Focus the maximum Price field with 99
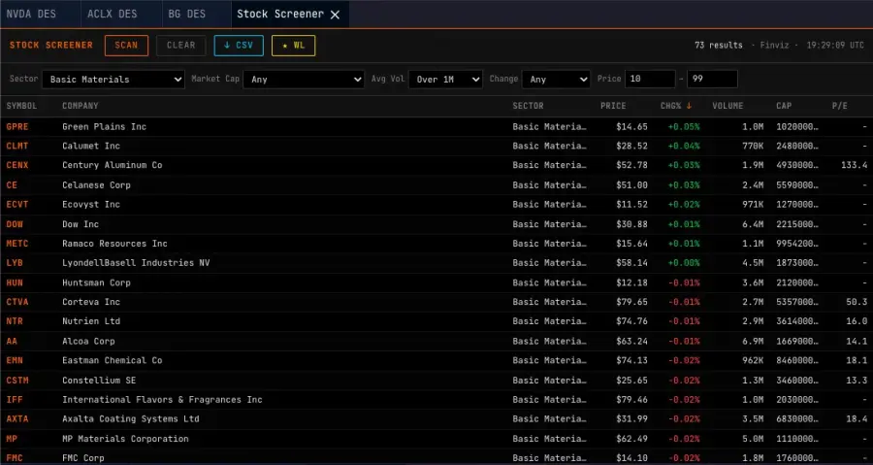 tap(712, 79)
